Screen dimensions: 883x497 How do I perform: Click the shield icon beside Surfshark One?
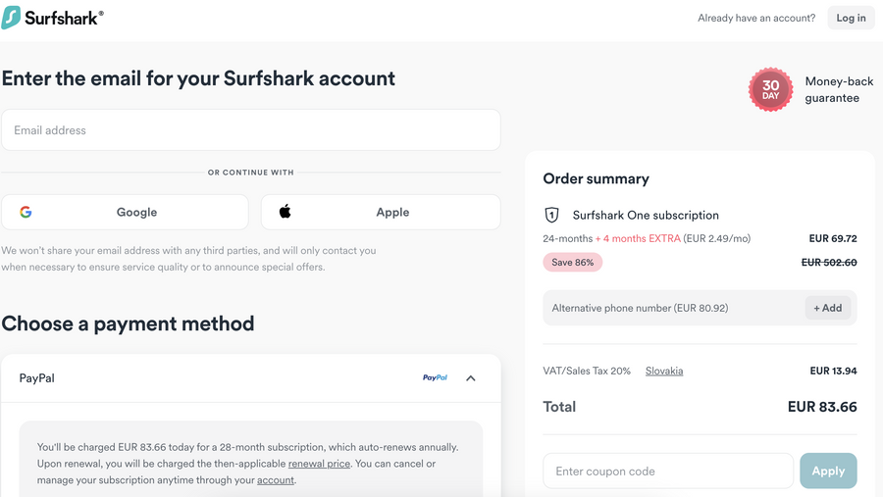(x=551, y=216)
